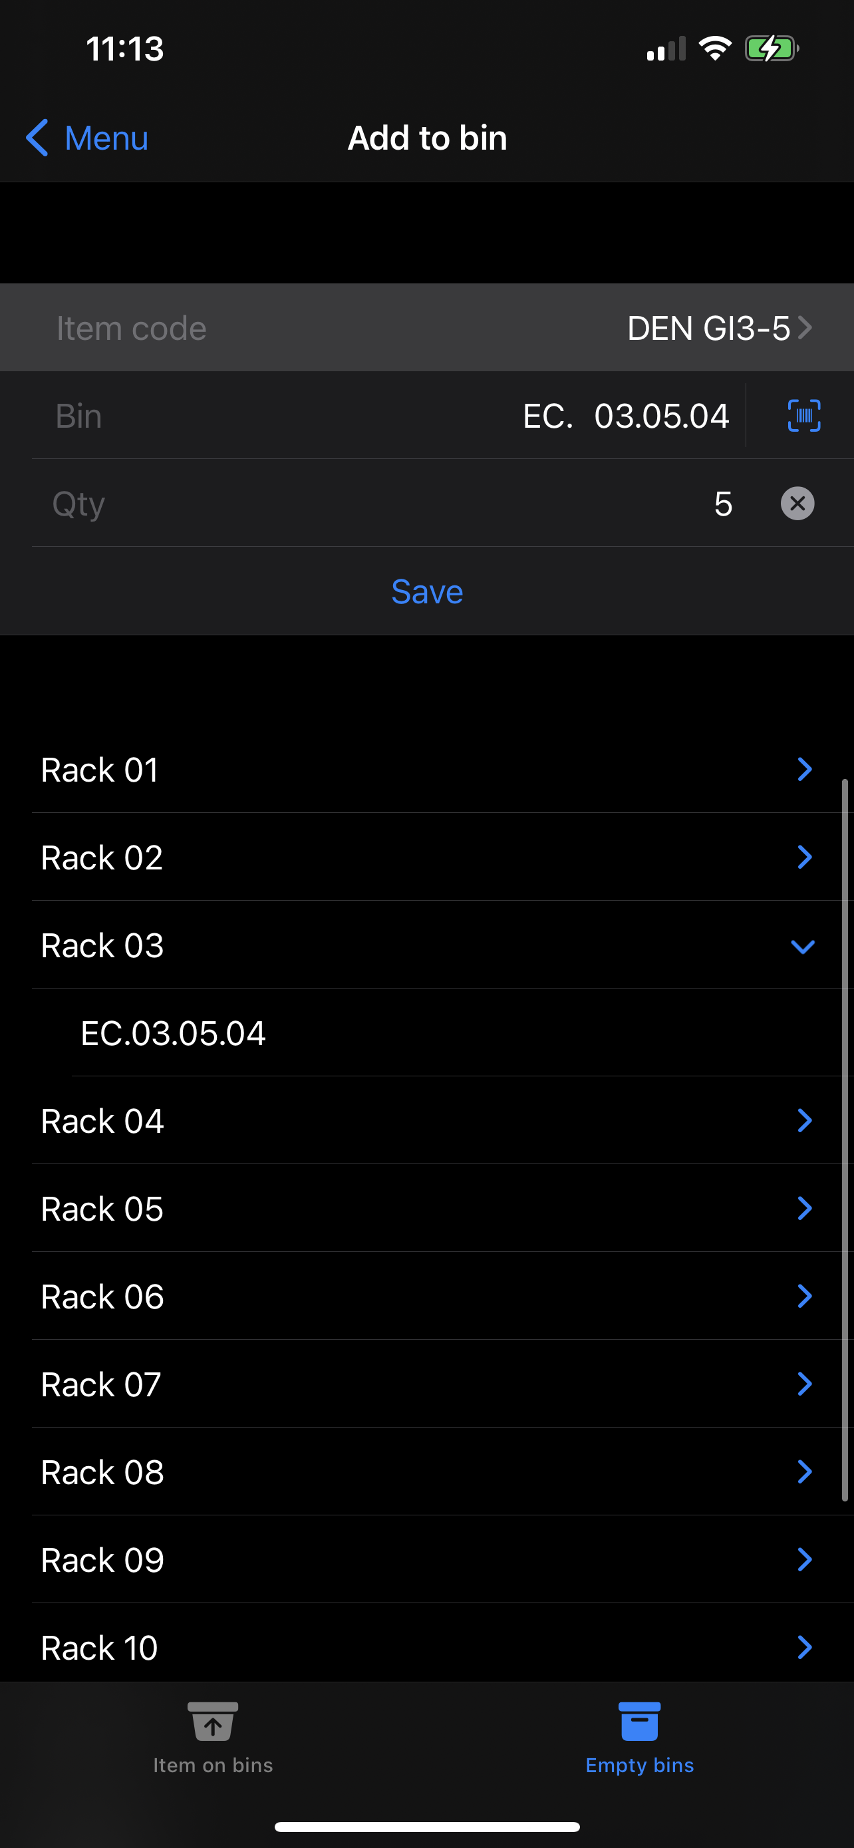854x1848 pixels.
Task: Tap the Bin value field
Action: [625, 416]
